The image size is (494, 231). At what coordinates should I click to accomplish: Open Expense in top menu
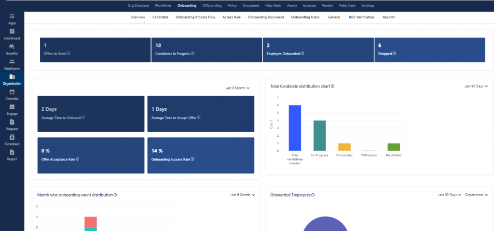(x=309, y=6)
